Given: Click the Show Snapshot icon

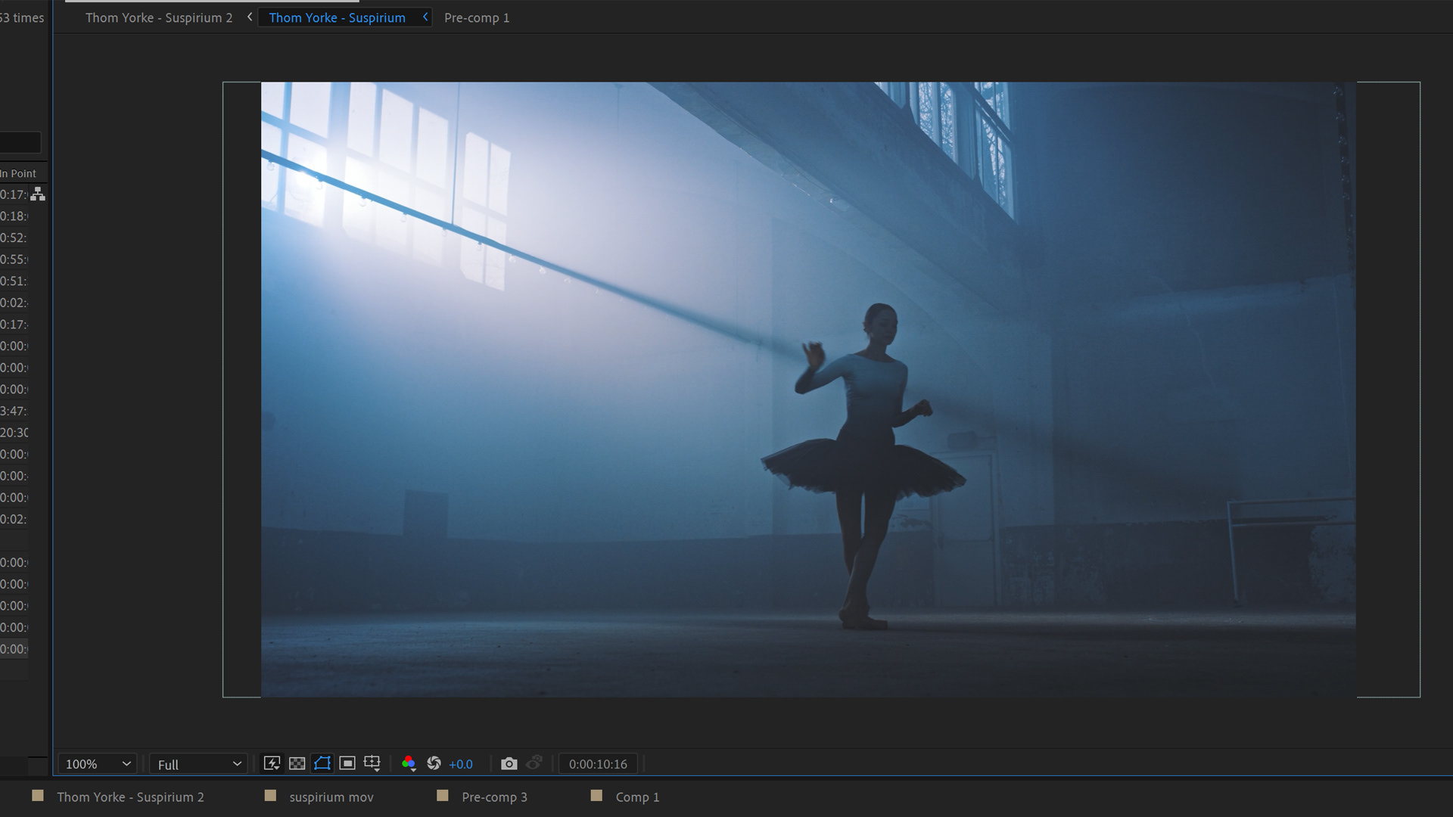Looking at the screenshot, I should coord(534,763).
